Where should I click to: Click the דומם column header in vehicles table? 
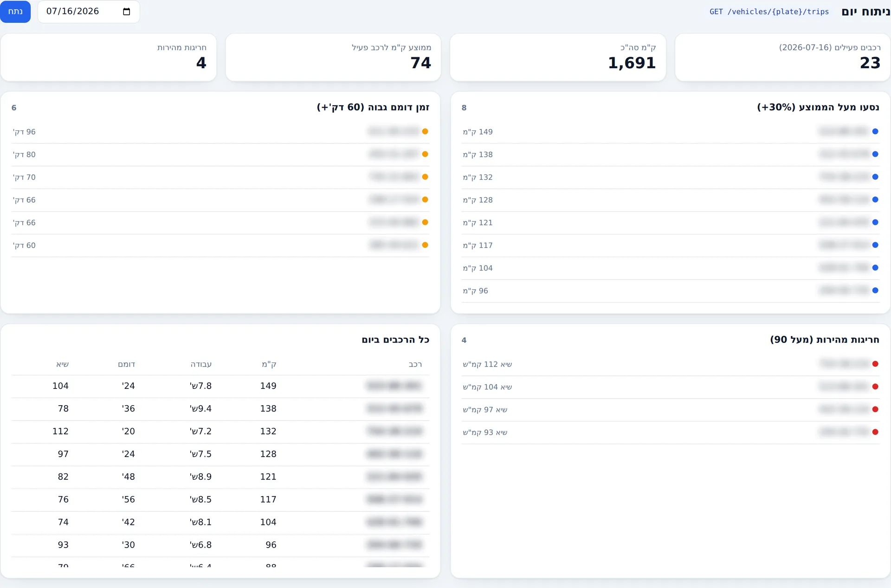(x=127, y=364)
